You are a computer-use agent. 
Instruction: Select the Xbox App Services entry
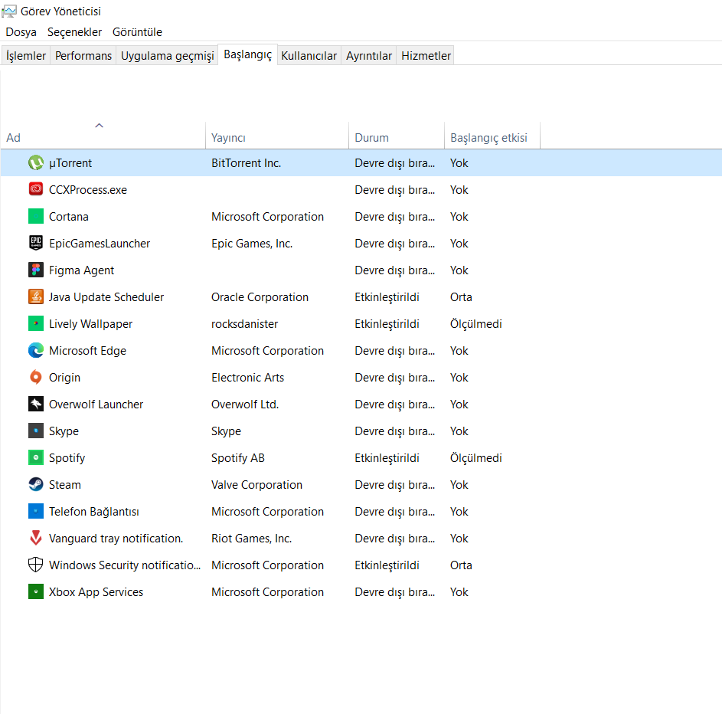pos(96,592)
